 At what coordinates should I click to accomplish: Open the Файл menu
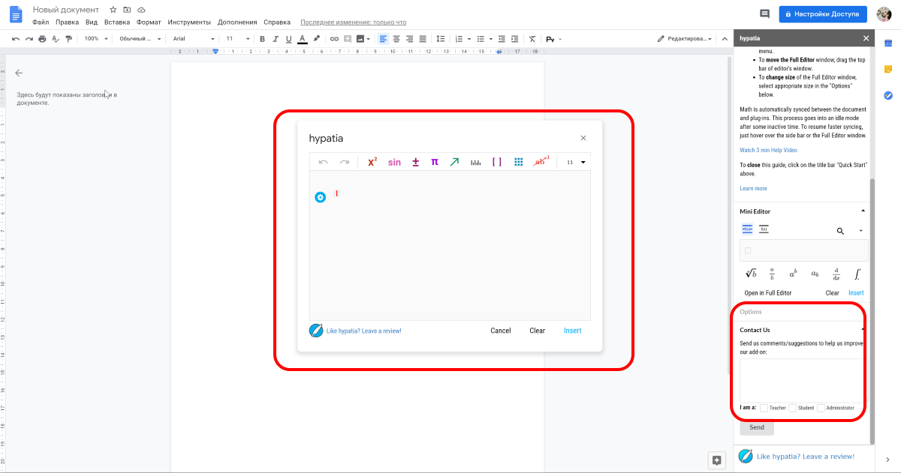41,22
